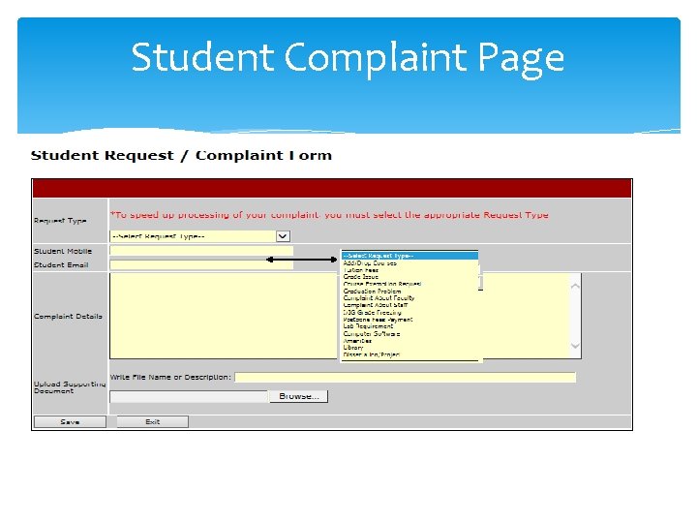Image resolution: width=697 pixels, height=523 pixels.
Task: Choose 'Tuition Fees' from the list
Action: (x=360, y=270)
